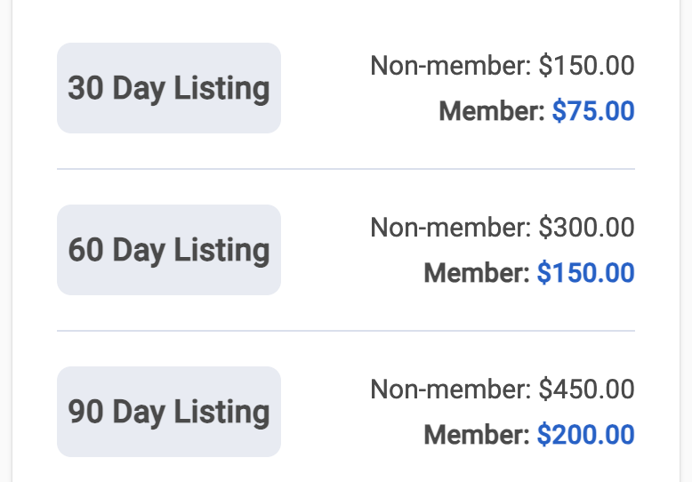Click the bold Member label beside $75.00

click(492, 110)
